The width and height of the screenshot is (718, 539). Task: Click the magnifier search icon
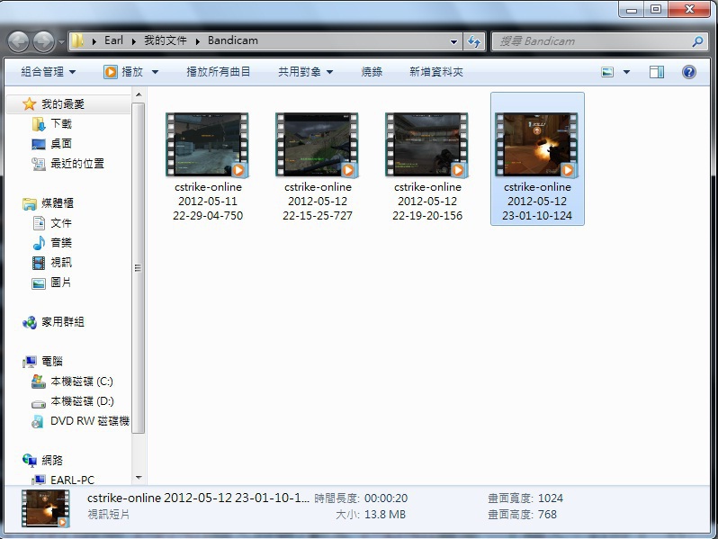697,41
